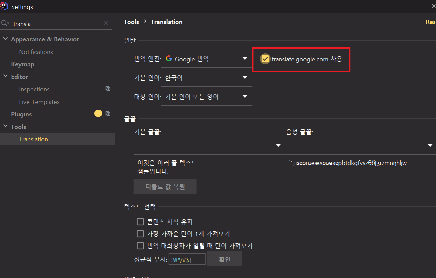The height and width of the screenshot is (278, 436).
Task: Collapse the Editor tree node
Action: point(5,76)
